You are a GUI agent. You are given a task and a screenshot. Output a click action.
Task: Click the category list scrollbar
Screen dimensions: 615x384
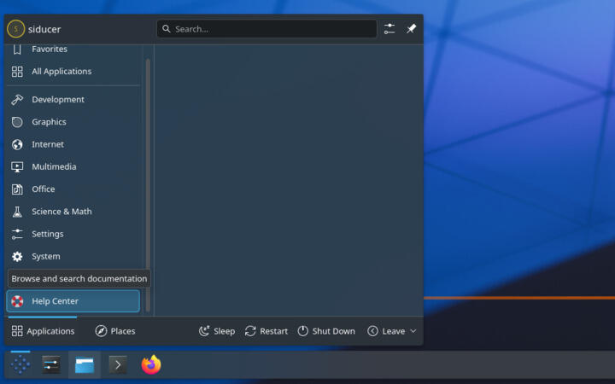148,185
